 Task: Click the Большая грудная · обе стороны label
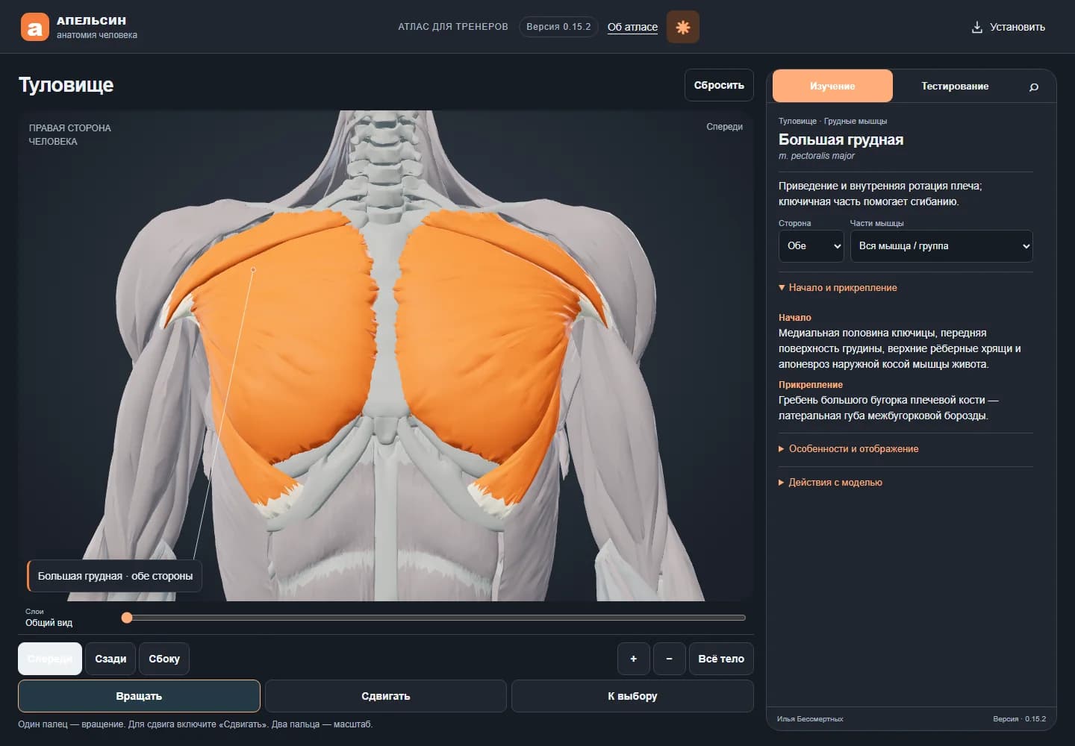115,576
